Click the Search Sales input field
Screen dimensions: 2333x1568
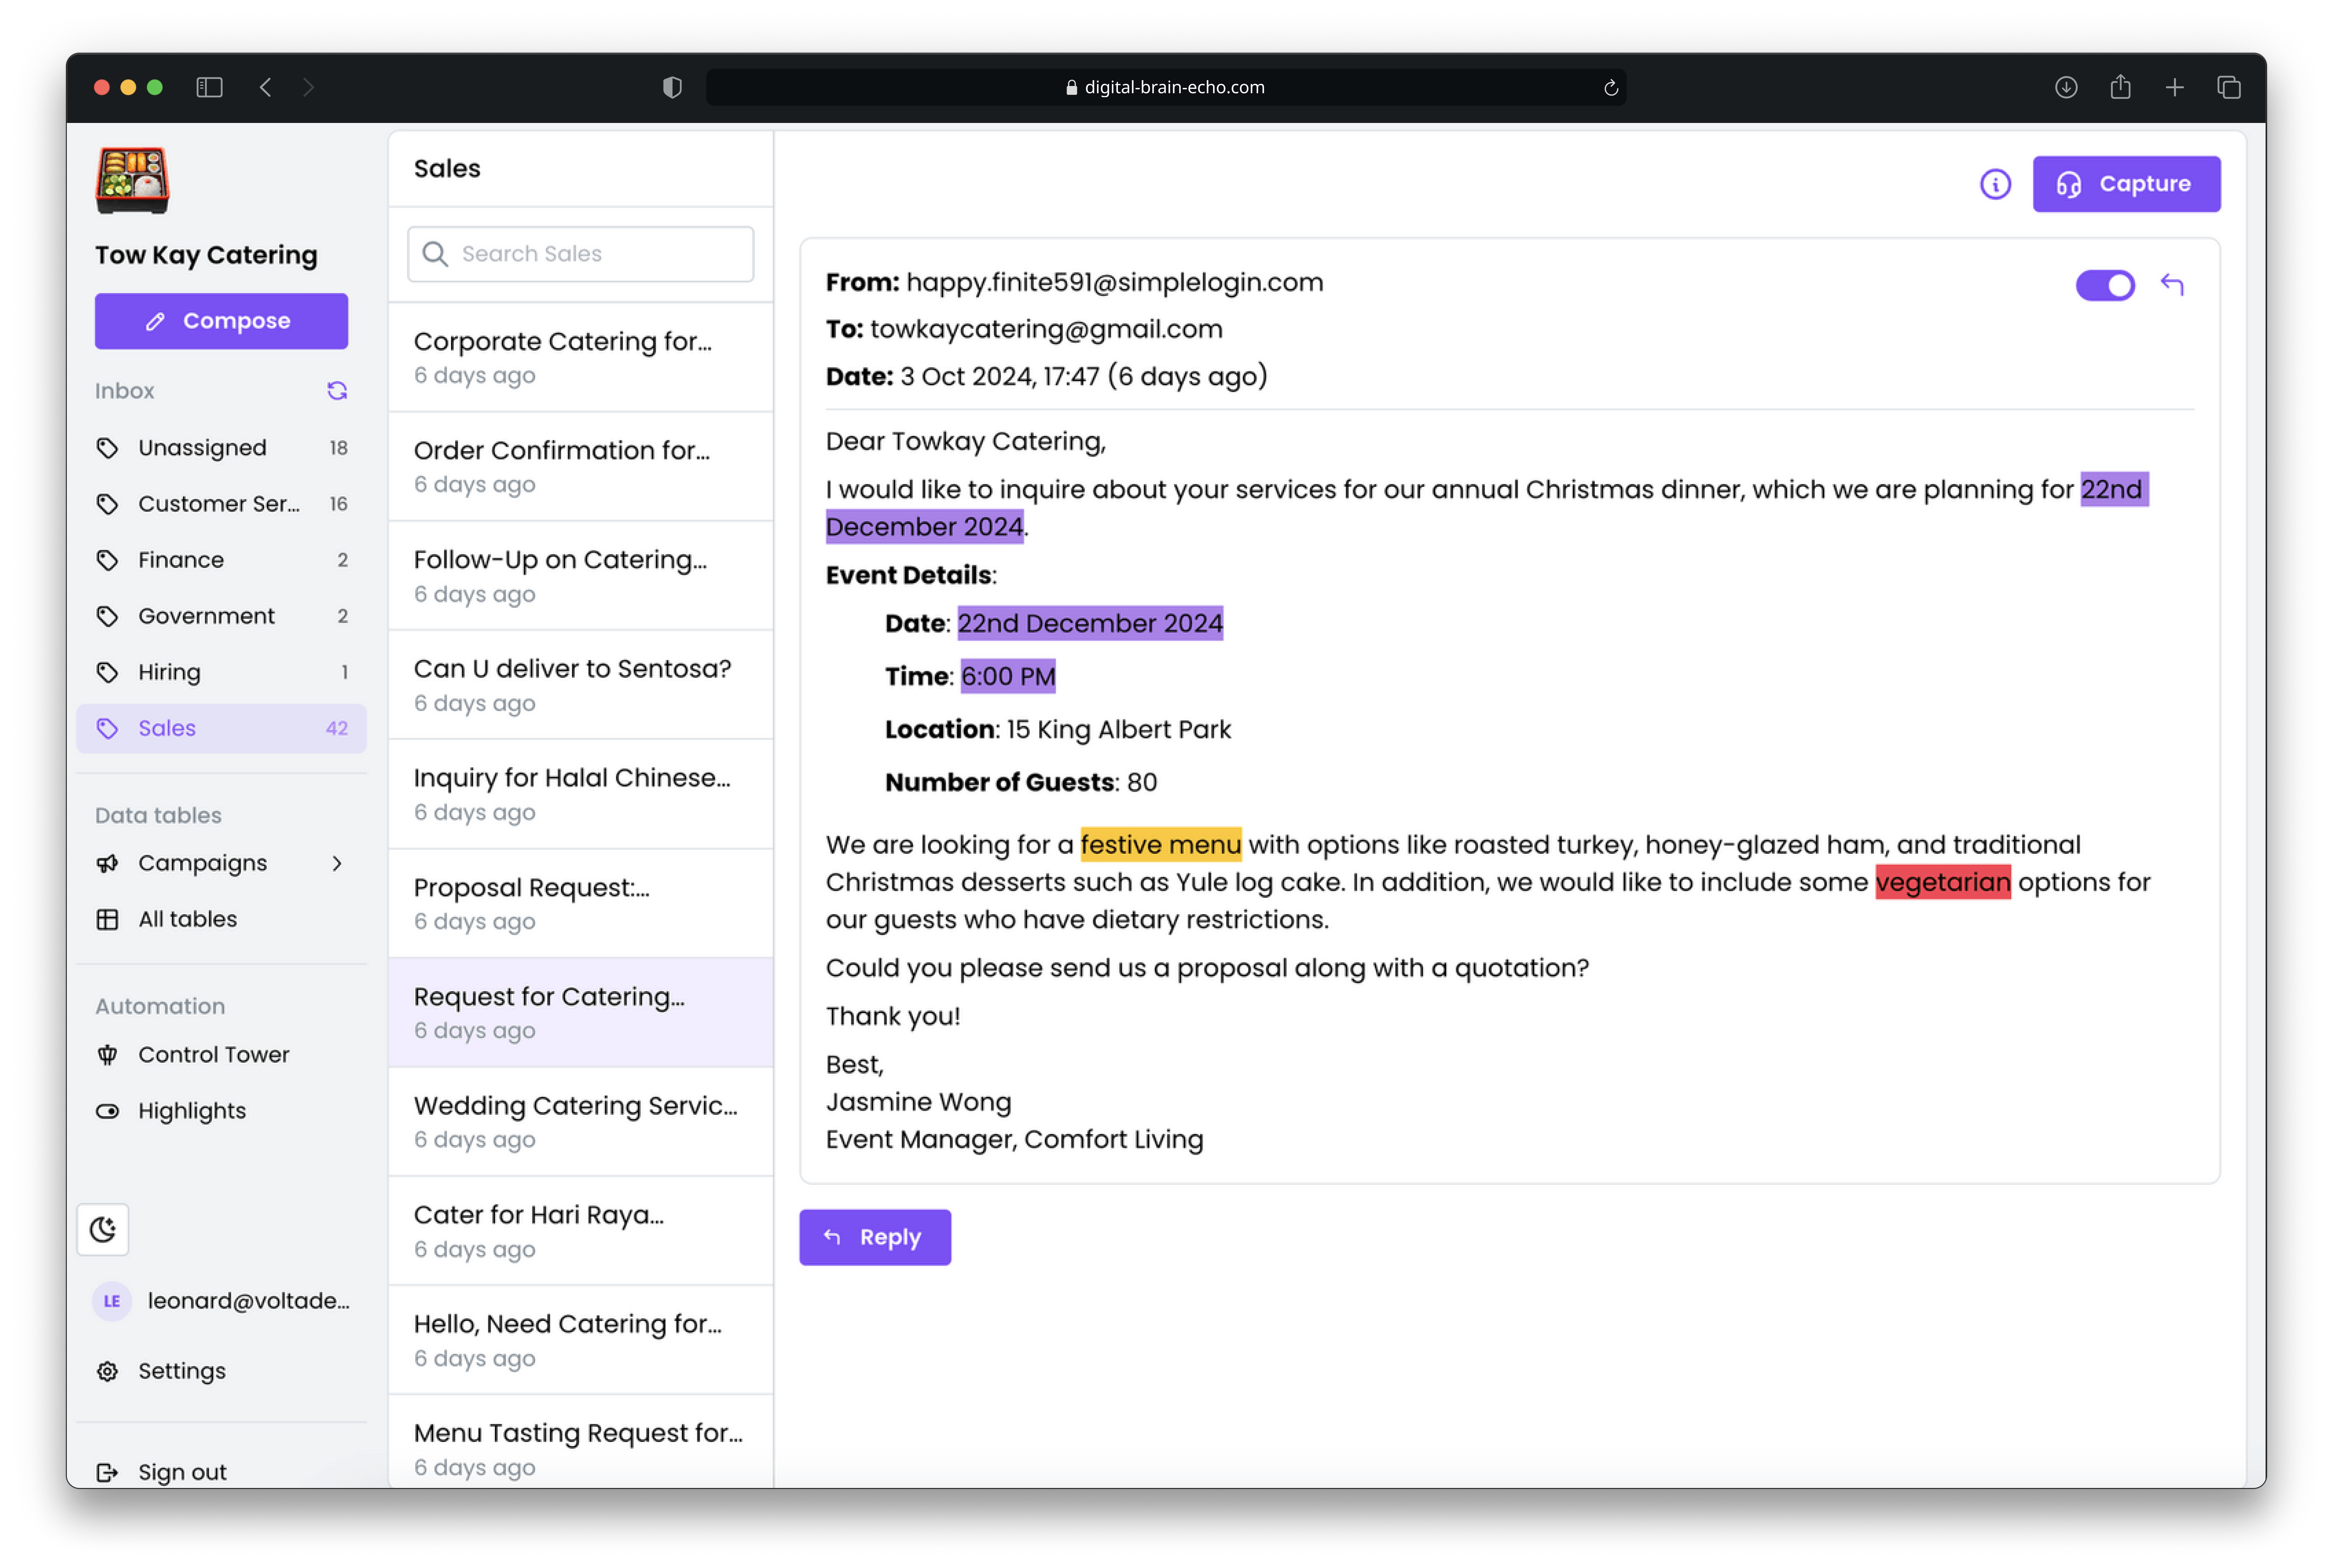point(580,254)
